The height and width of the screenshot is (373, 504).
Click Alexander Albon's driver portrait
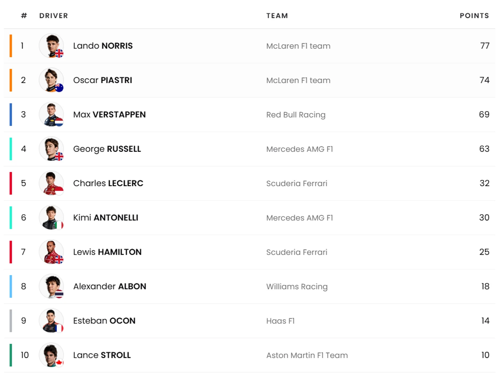coord(51,286)
